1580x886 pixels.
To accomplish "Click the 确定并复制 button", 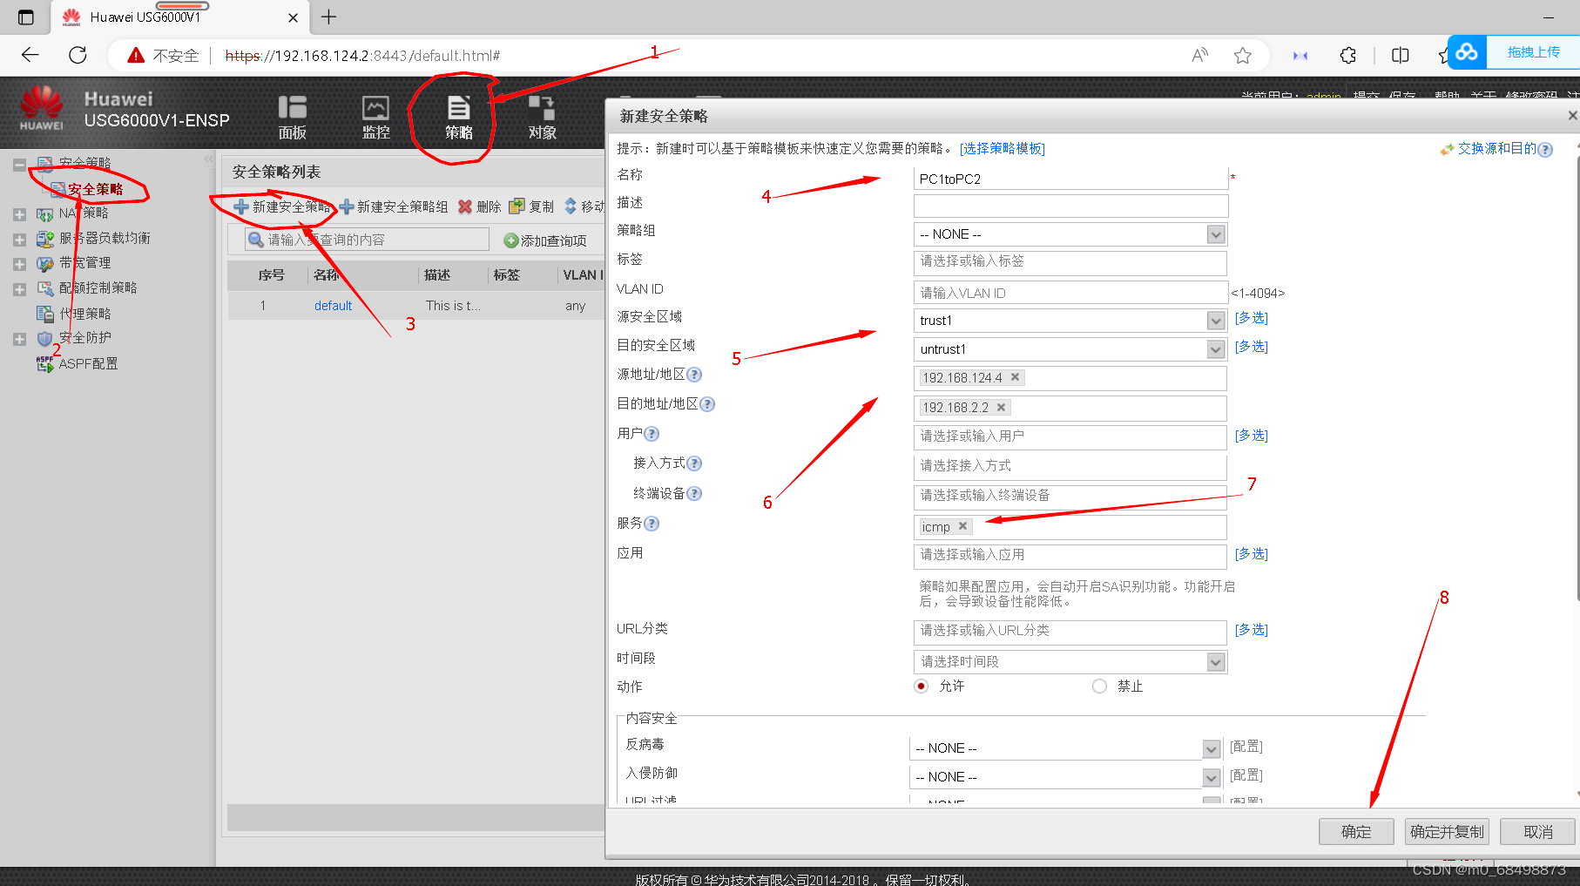I will click(1446, 831).
